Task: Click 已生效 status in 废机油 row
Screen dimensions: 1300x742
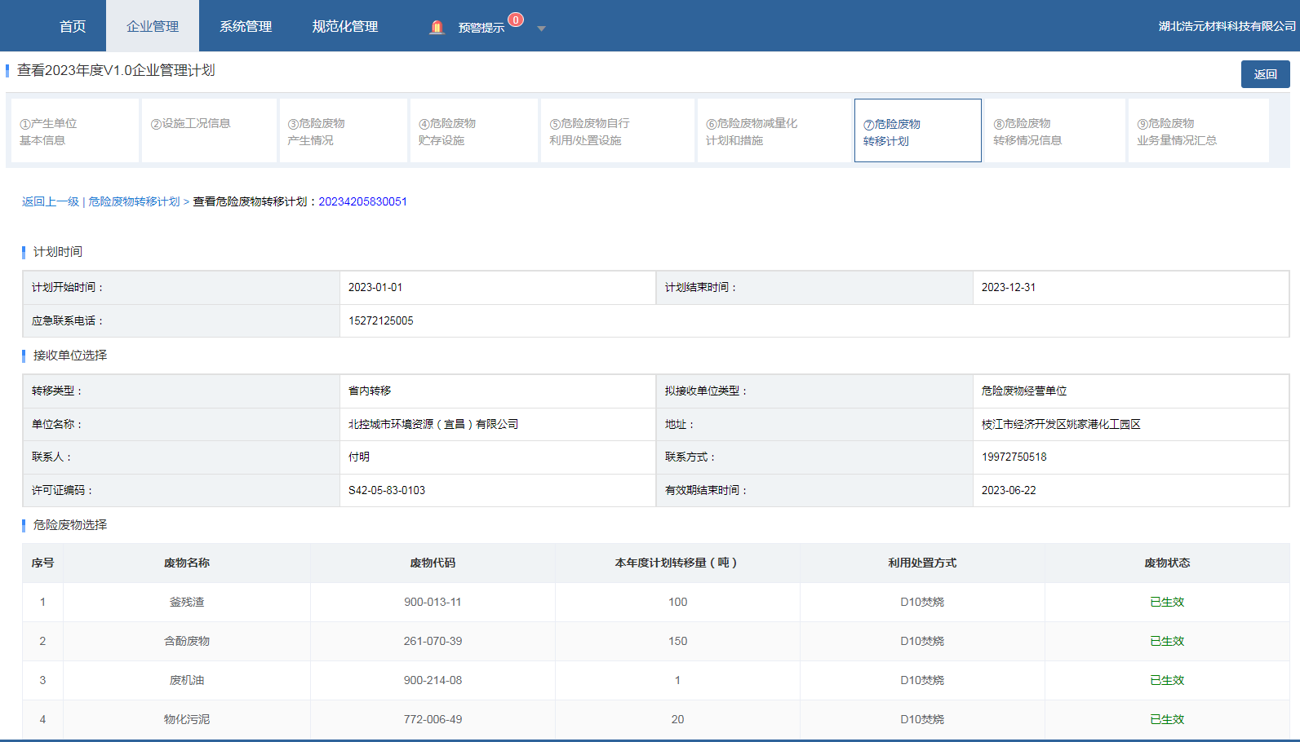Action: pos(1167,681)
